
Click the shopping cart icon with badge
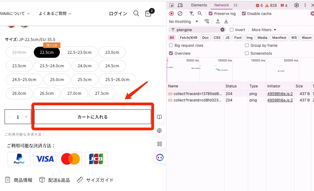149,13
